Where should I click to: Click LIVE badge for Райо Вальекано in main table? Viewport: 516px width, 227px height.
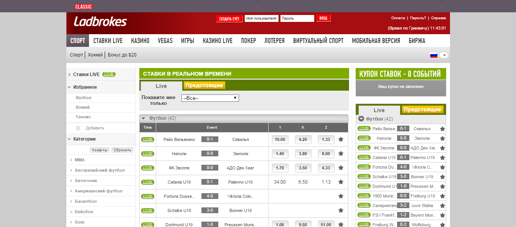tap(148, 139)
